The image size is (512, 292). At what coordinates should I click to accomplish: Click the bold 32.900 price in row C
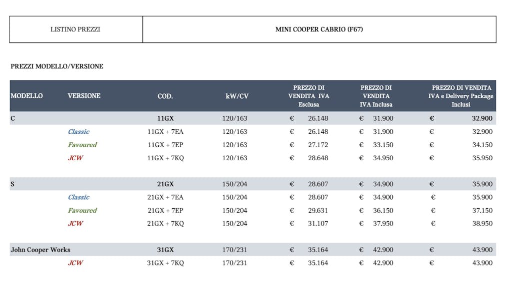tap(482, 118)
